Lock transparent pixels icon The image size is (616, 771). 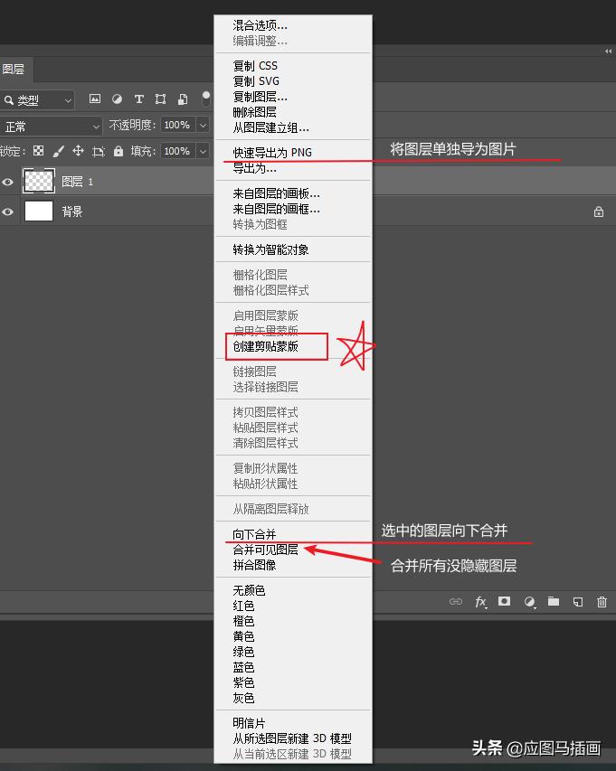pos(38,151)
